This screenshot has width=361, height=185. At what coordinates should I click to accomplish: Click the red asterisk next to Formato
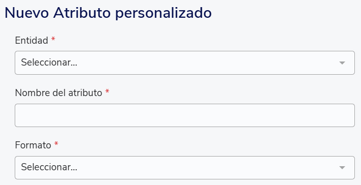point(56,144)
